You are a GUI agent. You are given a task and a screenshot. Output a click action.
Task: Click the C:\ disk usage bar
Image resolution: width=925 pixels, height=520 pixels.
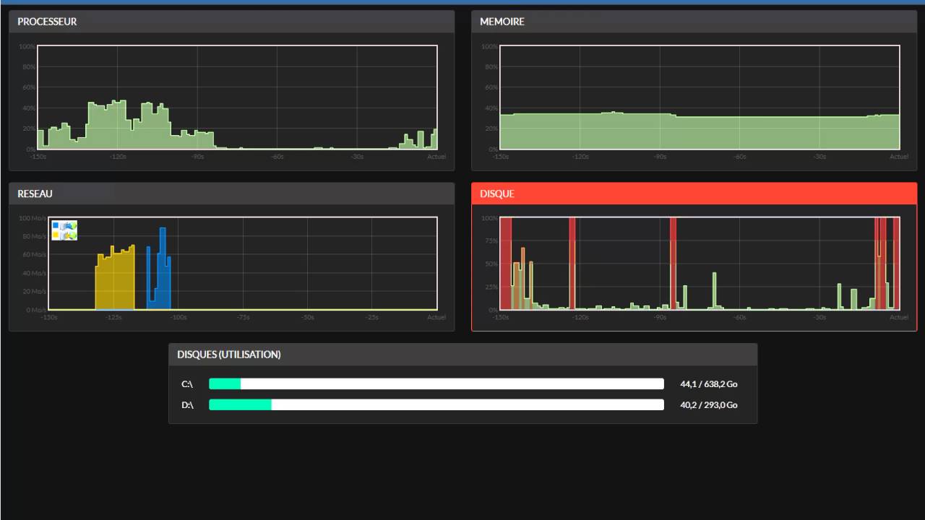pyautogui.click(x=436, y=384)
